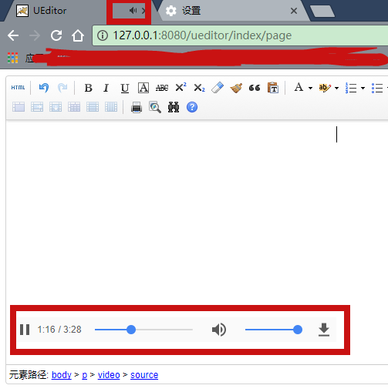This screenshot has height=392, width=388.
Task: Click the first table tool icon
Action: coord(19,107)
